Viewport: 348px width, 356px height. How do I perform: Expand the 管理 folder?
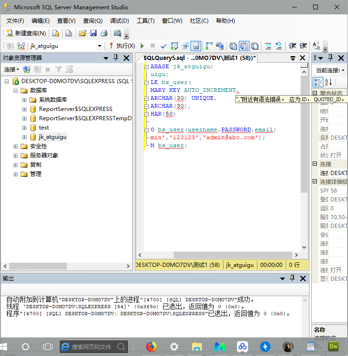tap(15, 175)
